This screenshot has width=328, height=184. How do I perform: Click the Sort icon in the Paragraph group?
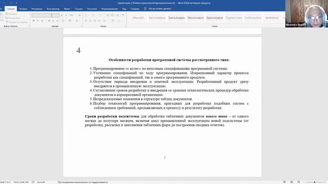tap(118, 15)
